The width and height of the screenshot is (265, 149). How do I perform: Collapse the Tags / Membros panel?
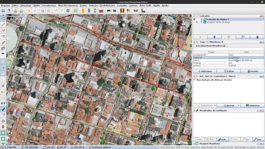point(194,42)
